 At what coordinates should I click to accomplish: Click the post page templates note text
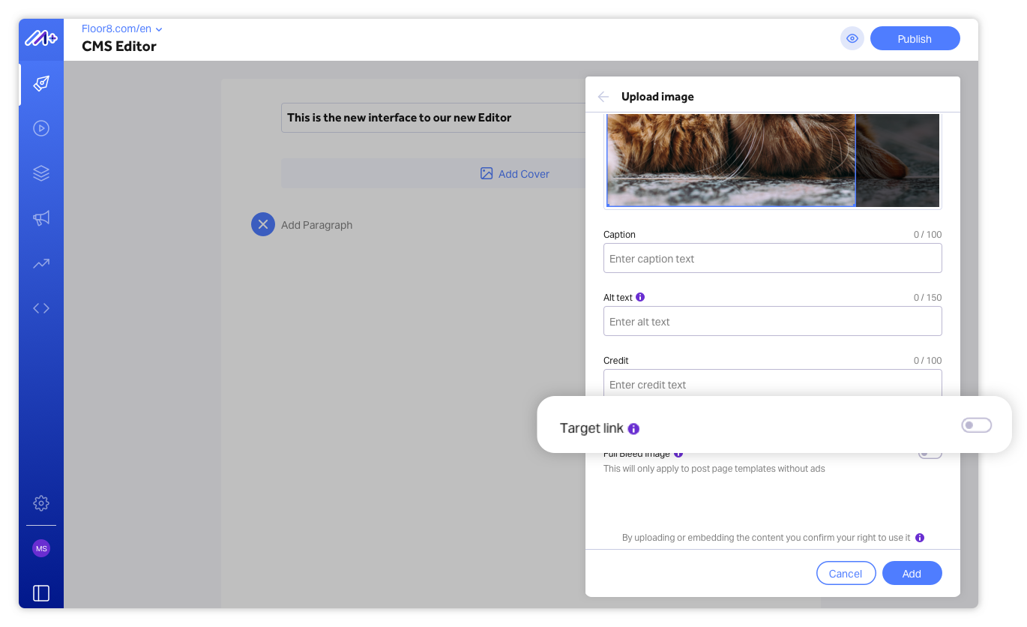coord(714,469)
